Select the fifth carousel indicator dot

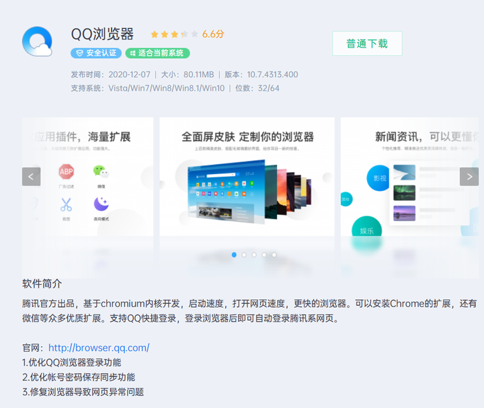click(274, 255)
